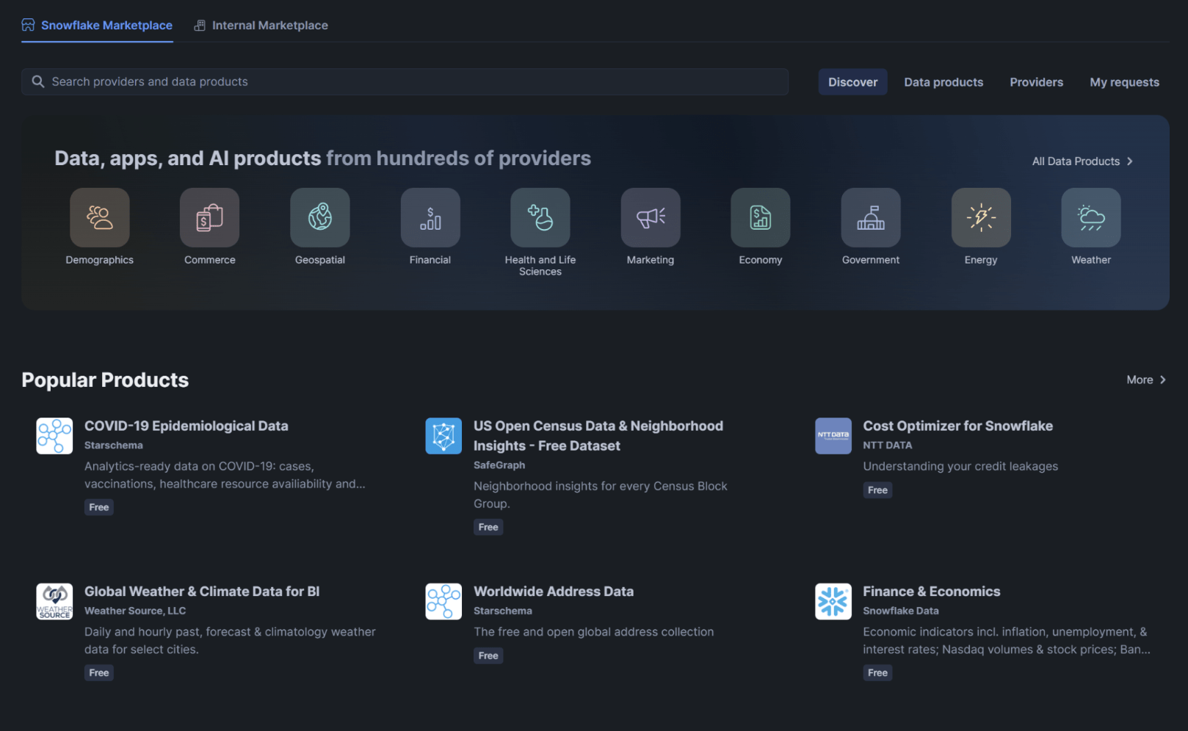Click Free badge under Cost Optimizer listing
The width and height of the screenshot is (1188, 731).
point(877,490)
